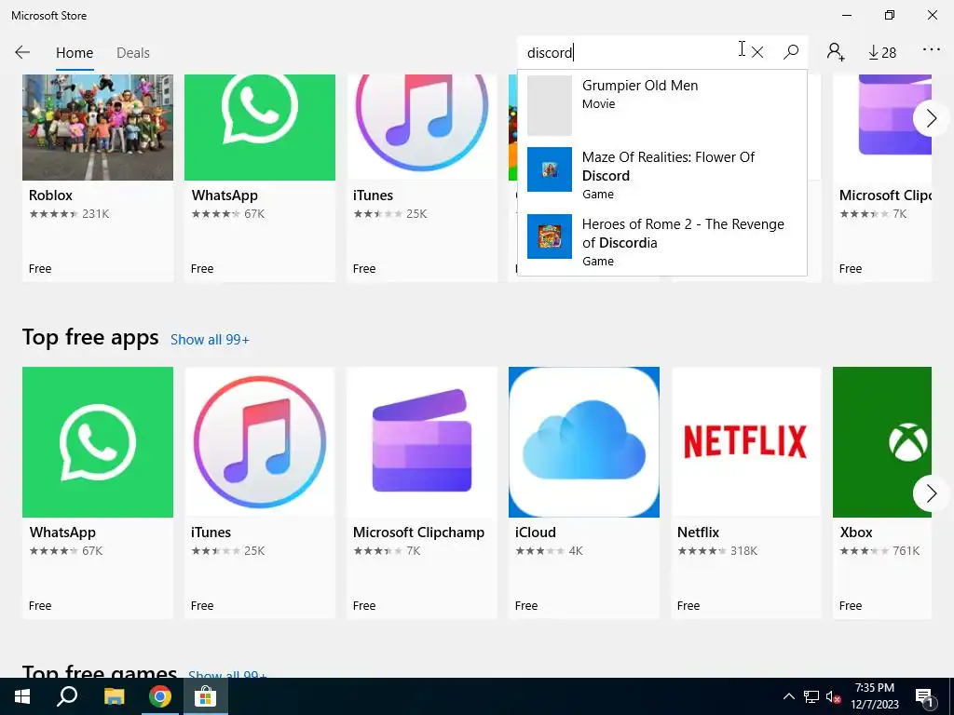Open network icon in system tray
Image resolution: width=954 pixels, height=715 pixels.
tap(811, 696)
